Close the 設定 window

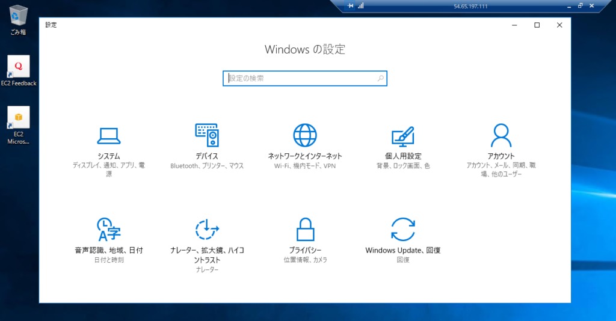[559, 25]
